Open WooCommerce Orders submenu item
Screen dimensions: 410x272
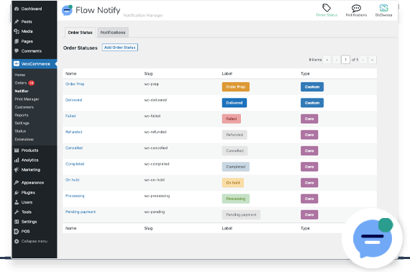pyautogui.click(x=21, y=83)
